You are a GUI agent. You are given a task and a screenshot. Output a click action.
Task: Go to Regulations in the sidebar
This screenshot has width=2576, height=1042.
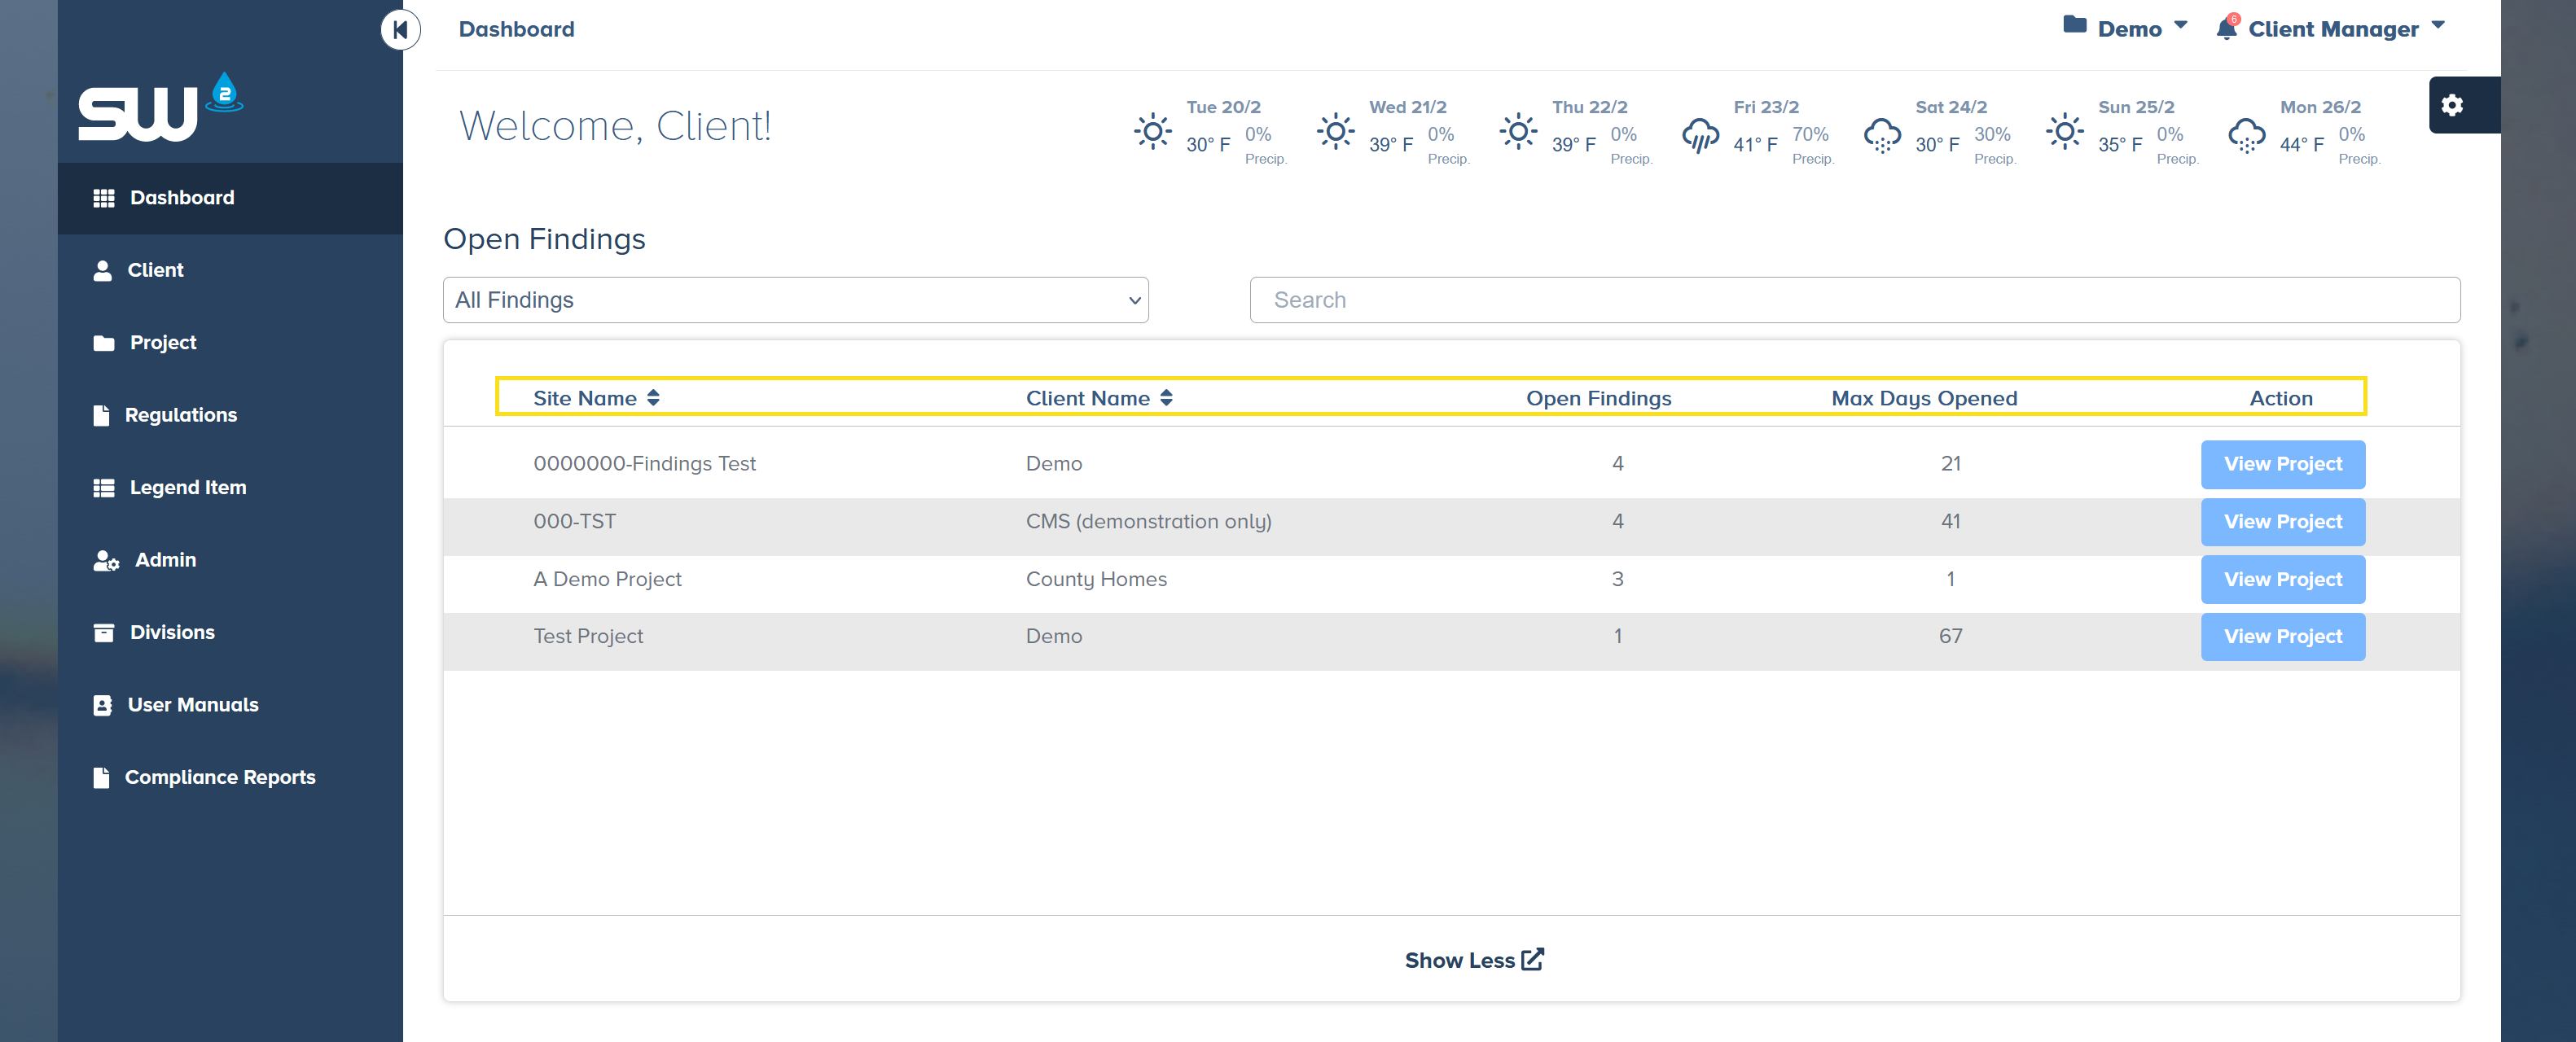pyautogui.click(x=180, y=415)
